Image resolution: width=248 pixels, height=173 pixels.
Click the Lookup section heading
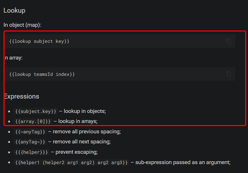pos(14,11)
